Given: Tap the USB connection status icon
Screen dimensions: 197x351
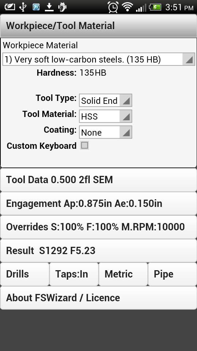Looking at the screenshot, I should 23,7.
